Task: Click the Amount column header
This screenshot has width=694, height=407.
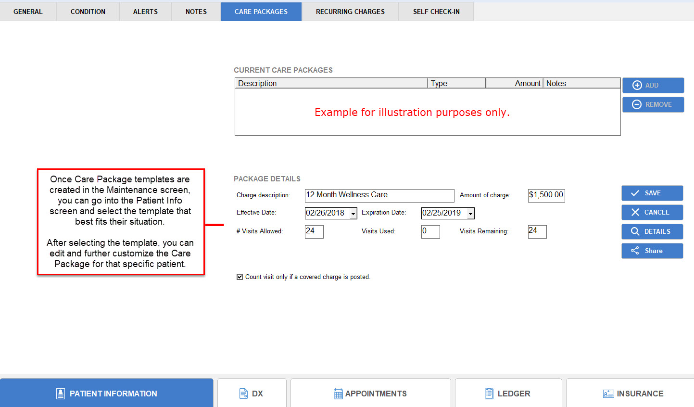Action: point(514,83)
